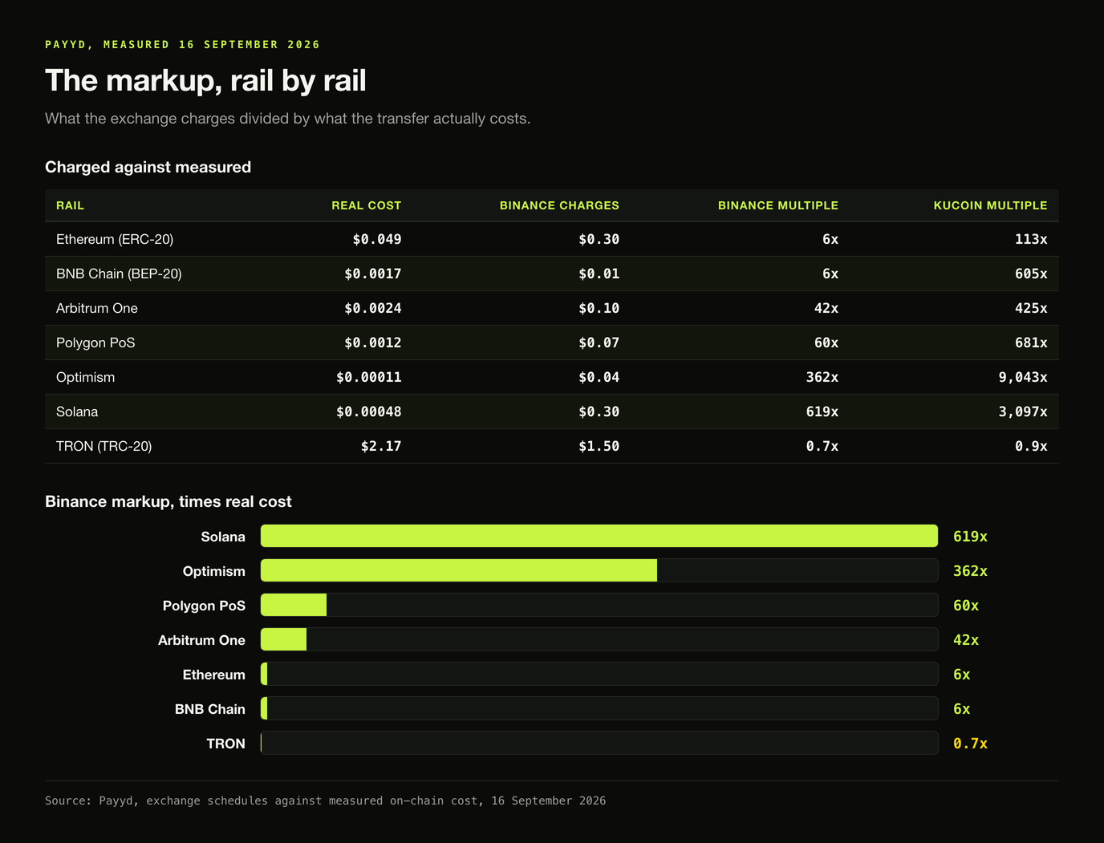Click the "KUCOIN MULTIPLE" column header
This screenshot has width=1104, height=843.
point(990,205)
